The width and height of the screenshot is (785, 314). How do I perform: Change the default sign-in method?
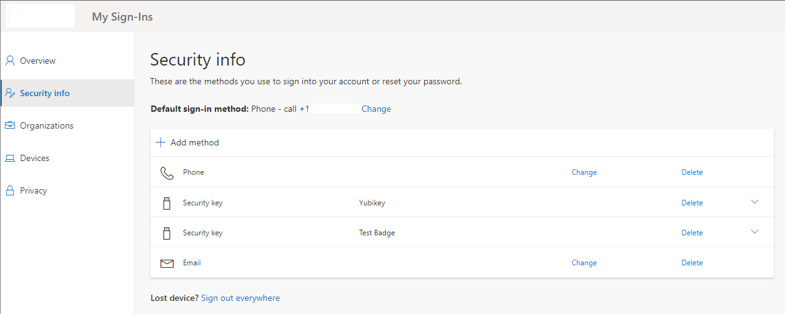coord(376,109)
